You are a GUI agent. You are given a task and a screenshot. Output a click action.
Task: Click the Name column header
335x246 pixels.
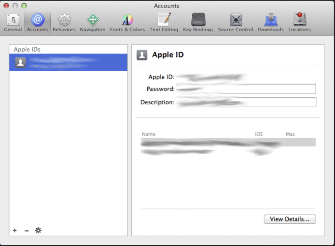[x=149, y=134]
